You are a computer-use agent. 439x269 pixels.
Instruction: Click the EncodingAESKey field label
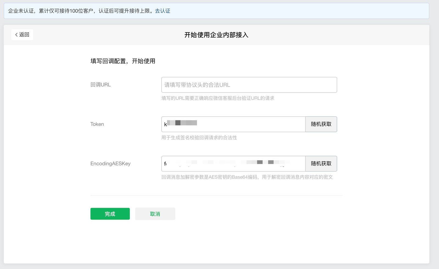pos(110,164)
